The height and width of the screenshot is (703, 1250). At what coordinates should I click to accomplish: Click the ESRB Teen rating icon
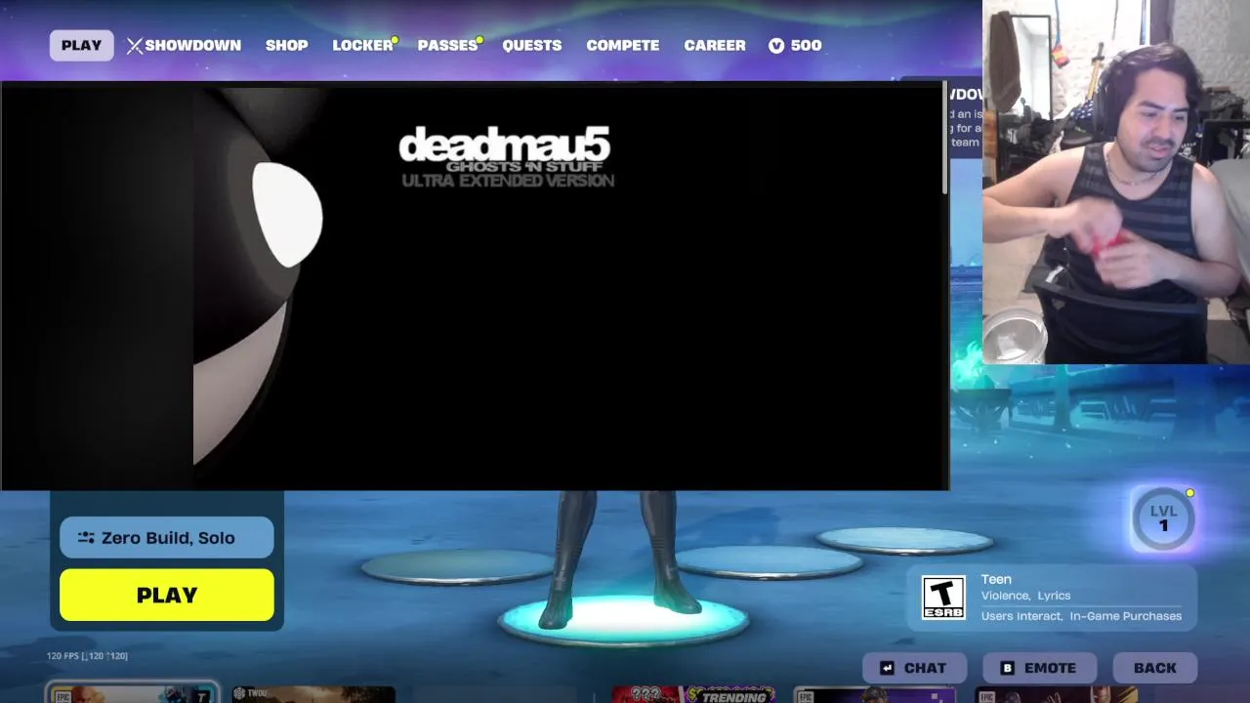pyautogui.click(x=944, y=598)
